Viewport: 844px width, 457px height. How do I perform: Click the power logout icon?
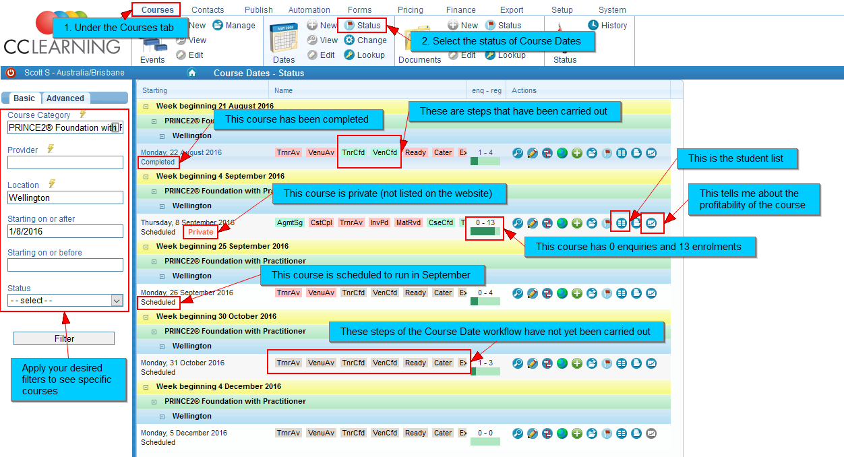point(11,73)
